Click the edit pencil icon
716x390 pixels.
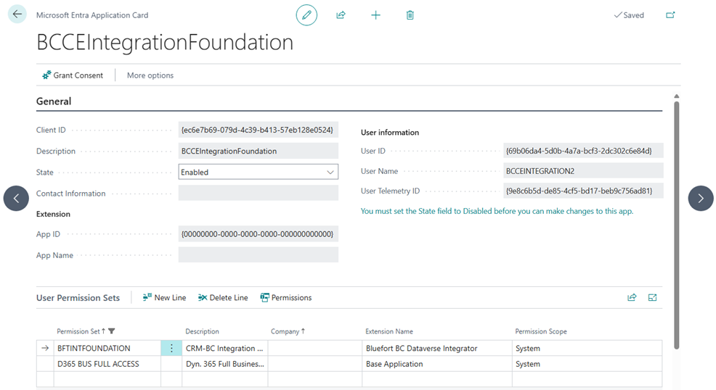pyautogui.click(x=306, y=14)
